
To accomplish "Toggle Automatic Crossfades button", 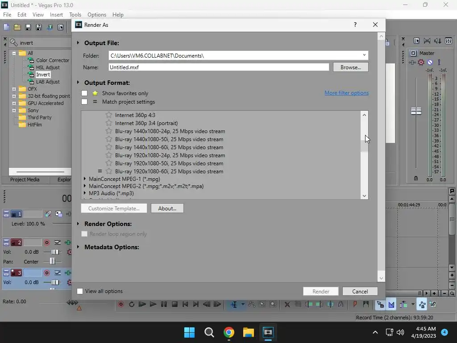I will [391, 304].
